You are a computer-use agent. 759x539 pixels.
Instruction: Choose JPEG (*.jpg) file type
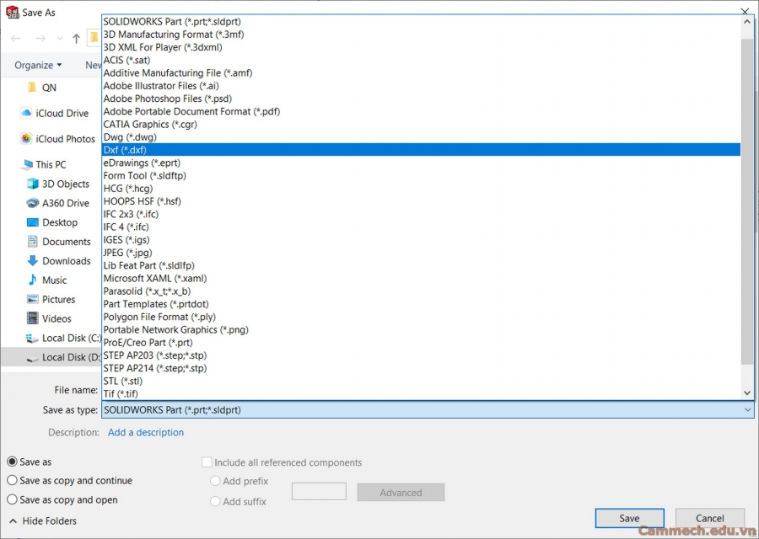(421, 253)
